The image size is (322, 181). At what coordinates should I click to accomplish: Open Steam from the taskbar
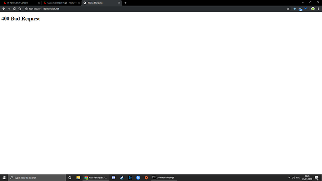pos(122,178)
